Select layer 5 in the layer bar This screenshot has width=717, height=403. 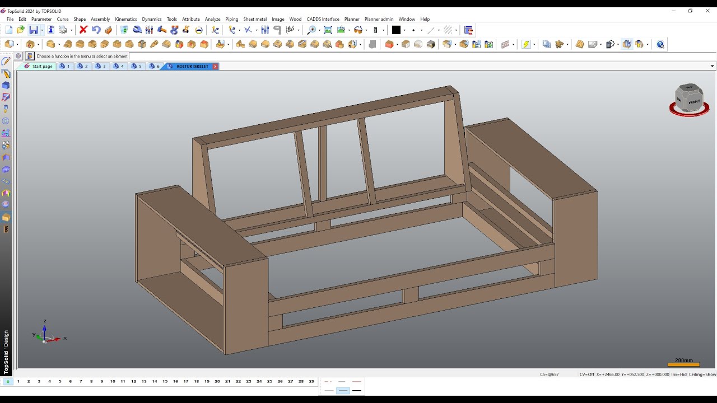click(x=60, y=381)
